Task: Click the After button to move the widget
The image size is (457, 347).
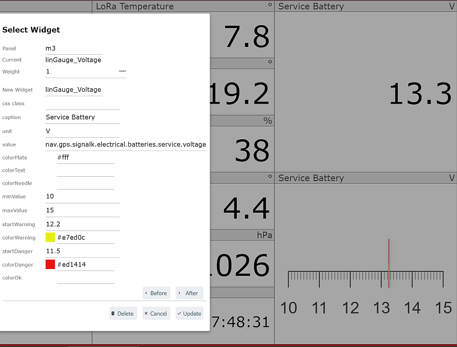Action: [189, 293]
